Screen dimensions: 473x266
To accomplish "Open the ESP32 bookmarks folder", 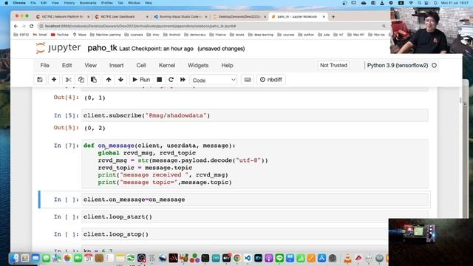I will 21,35.
